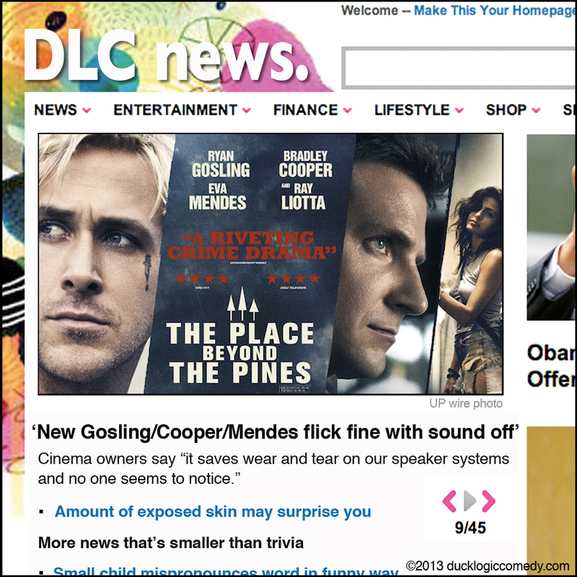Open 'Amount of exposed skin may surprise you'

pos(213,511)
